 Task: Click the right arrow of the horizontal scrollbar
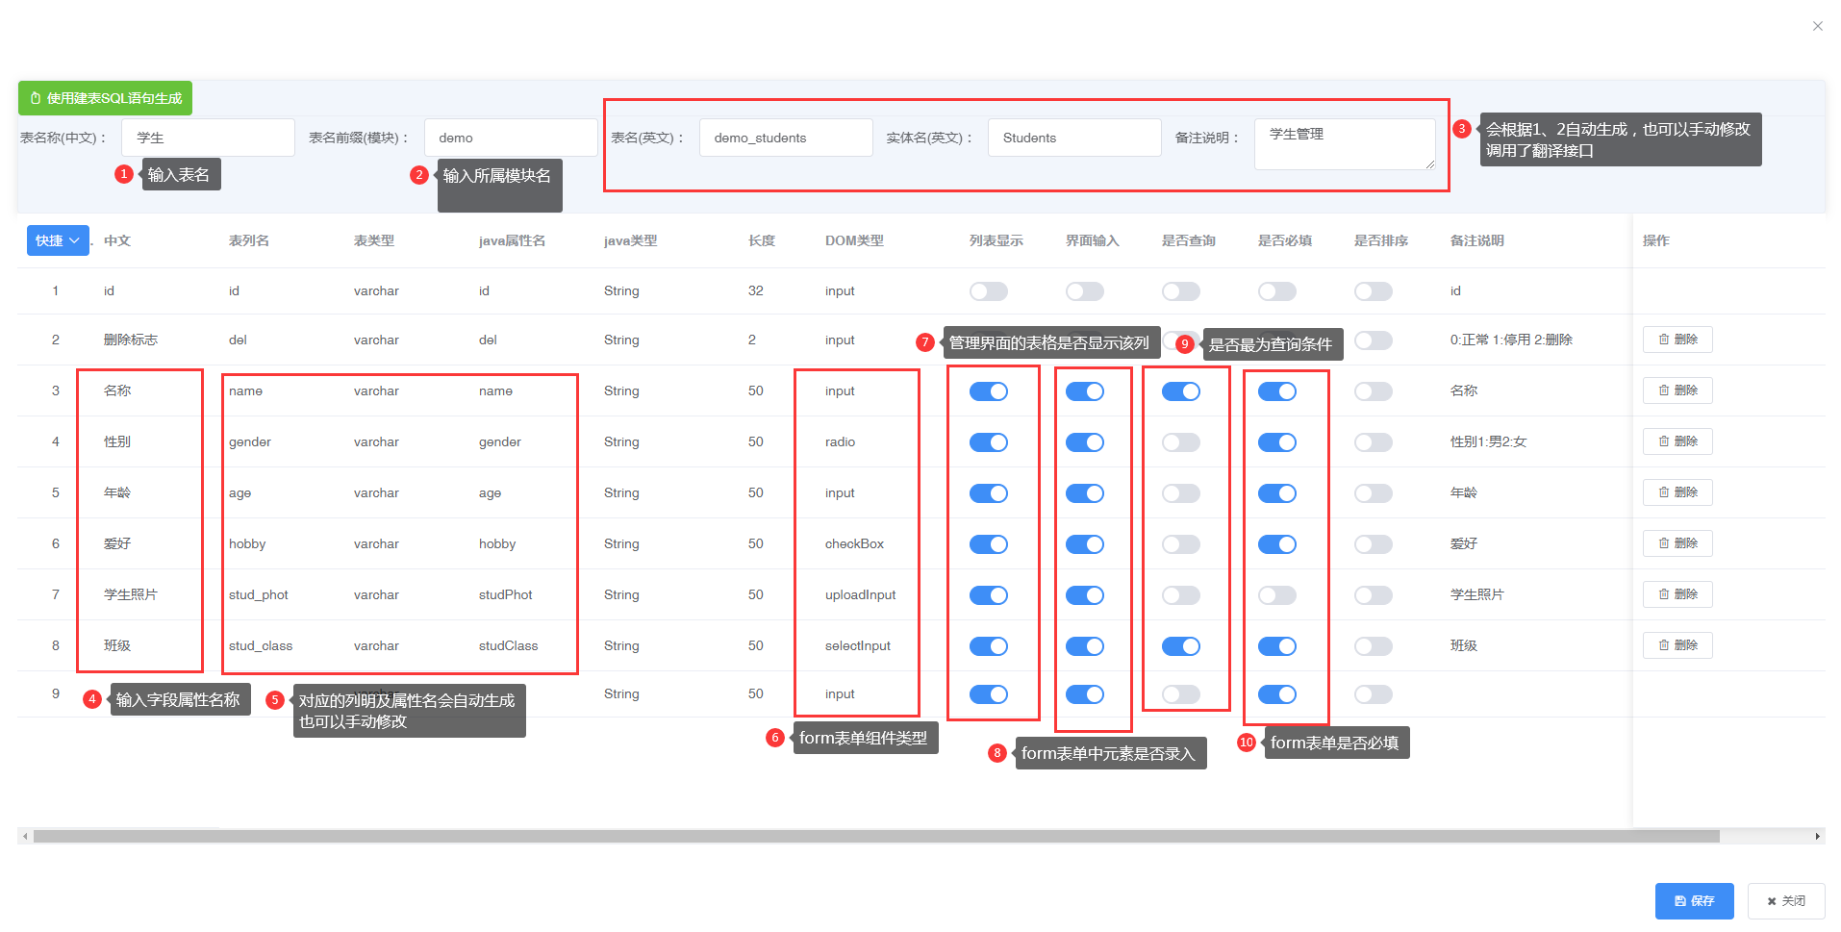pyautogui.click(x=1819, y=837)
